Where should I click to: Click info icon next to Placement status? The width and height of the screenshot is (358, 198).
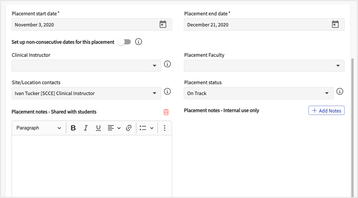[x=339, y=92]
